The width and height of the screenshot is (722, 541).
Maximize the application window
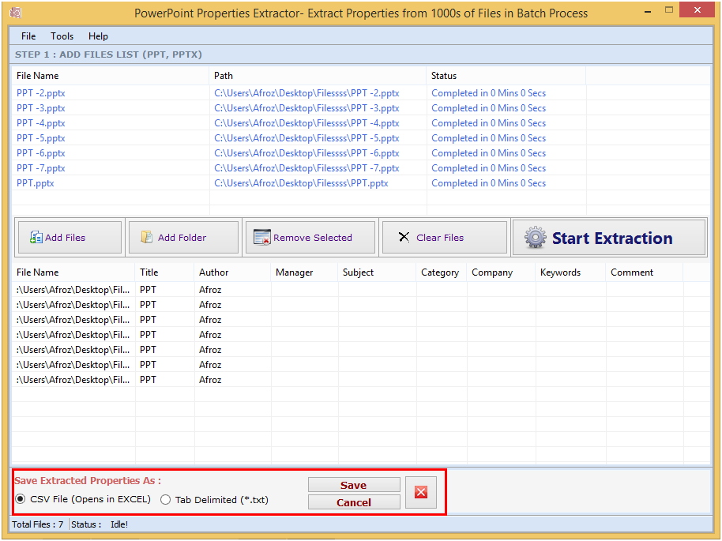point(669,10)
